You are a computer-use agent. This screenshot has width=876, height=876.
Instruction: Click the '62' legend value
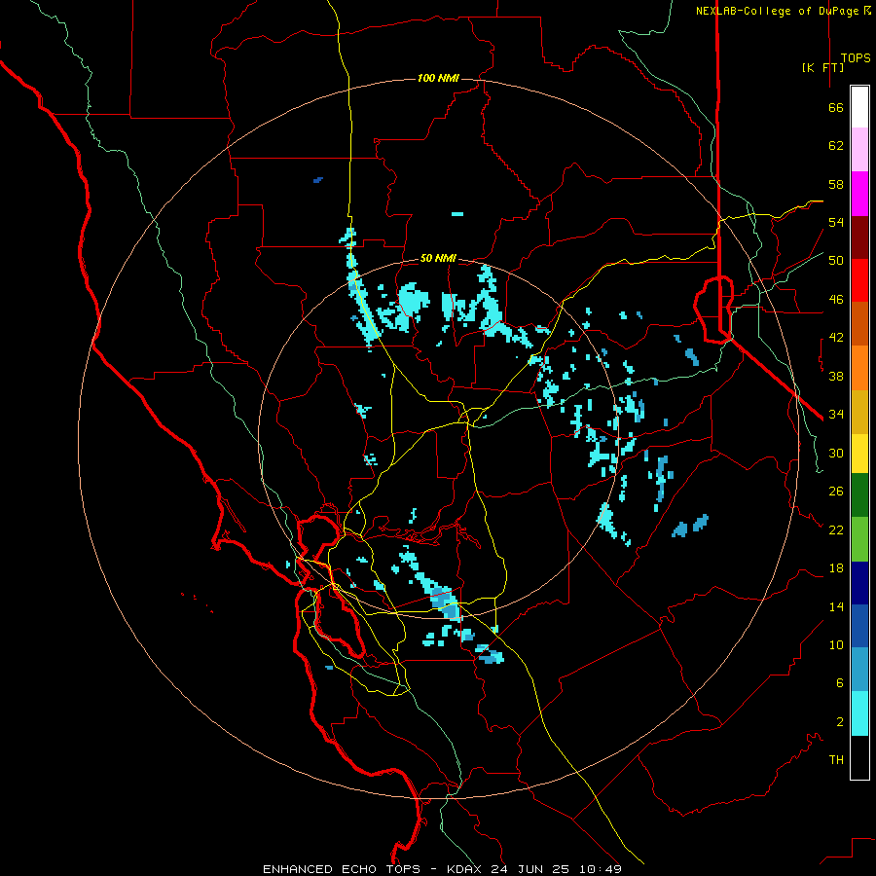836,146
